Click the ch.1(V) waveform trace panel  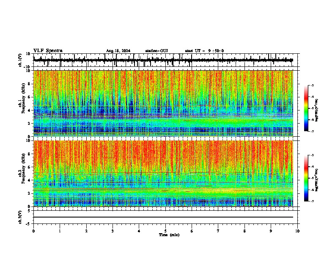click(x=165, y=60)
